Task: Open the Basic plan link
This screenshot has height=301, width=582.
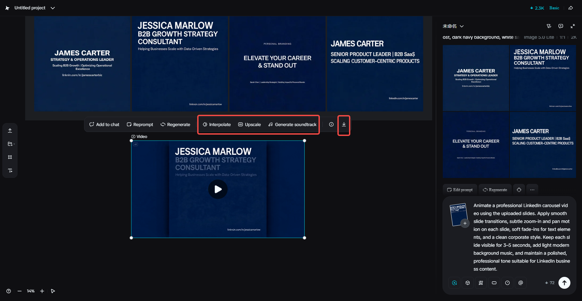Action: 554,8
